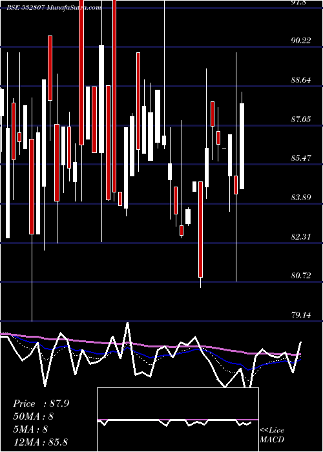Click the <<Live MACD label
The width and height of the screenshot is (323, 452).
click(x=272, y=435)
